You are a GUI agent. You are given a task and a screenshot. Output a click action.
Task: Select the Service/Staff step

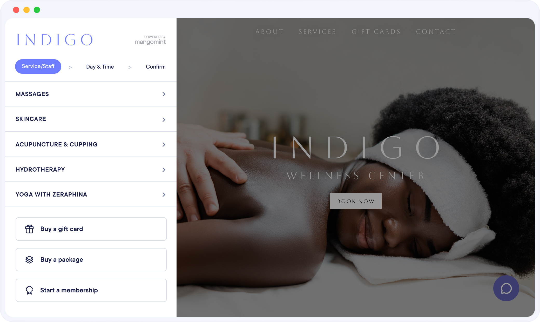(38, 66)
